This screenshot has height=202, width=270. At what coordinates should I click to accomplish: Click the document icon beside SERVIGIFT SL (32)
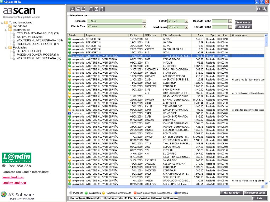pos(14,51)
